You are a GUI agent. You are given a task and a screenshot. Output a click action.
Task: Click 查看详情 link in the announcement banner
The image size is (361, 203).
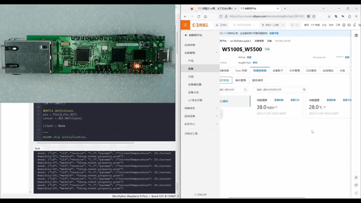[x=274, y=33]
